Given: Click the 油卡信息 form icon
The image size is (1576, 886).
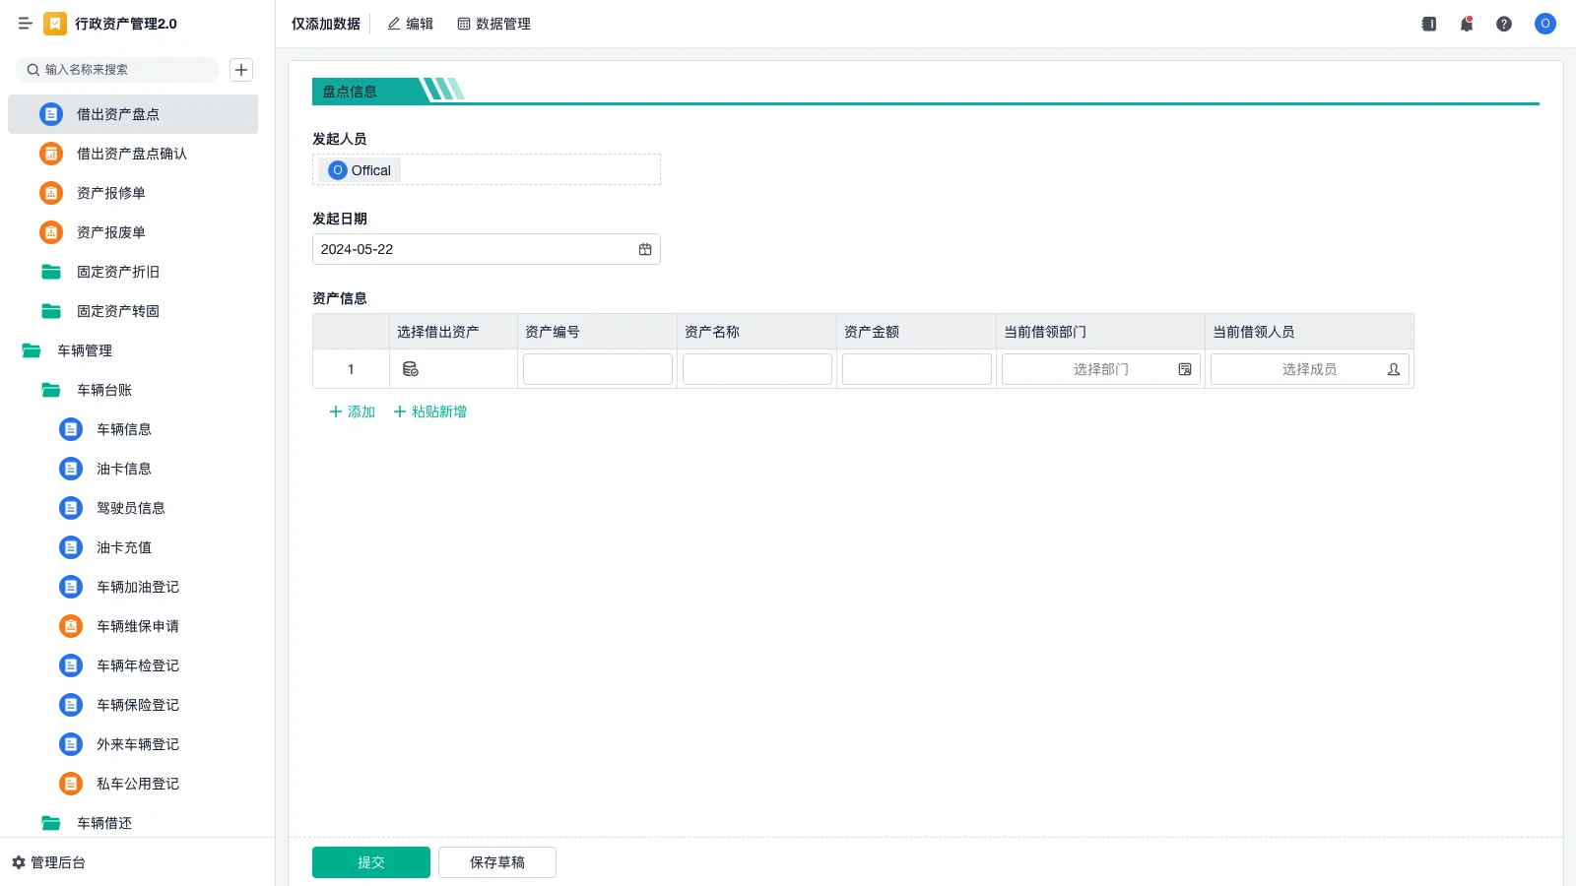Looking at the screenshot, I should click(x=71, y=469).
